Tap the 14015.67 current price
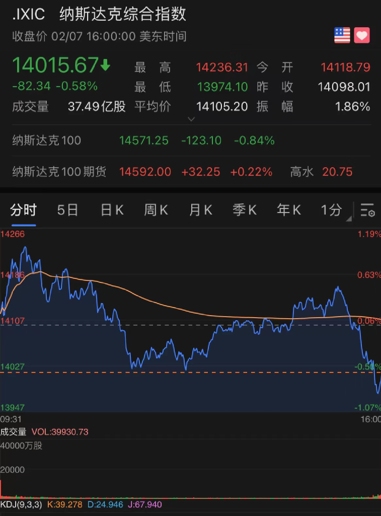 click(x=55, y=65)
